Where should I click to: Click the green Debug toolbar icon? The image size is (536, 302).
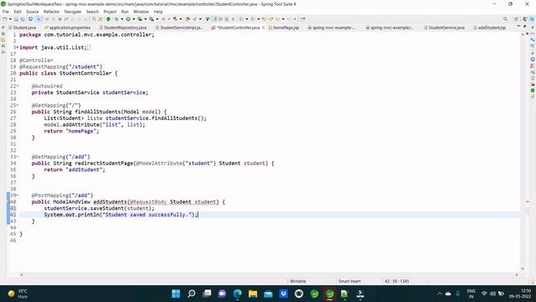(116, 19)
